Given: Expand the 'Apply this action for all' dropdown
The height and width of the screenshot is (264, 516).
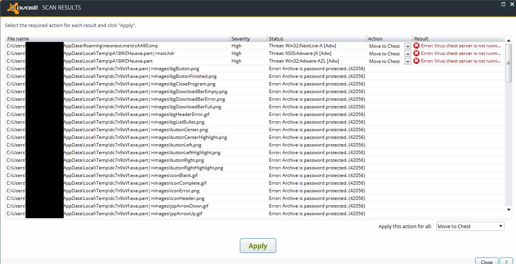Looking at the screenshot, I should click(x=470, y=226).
